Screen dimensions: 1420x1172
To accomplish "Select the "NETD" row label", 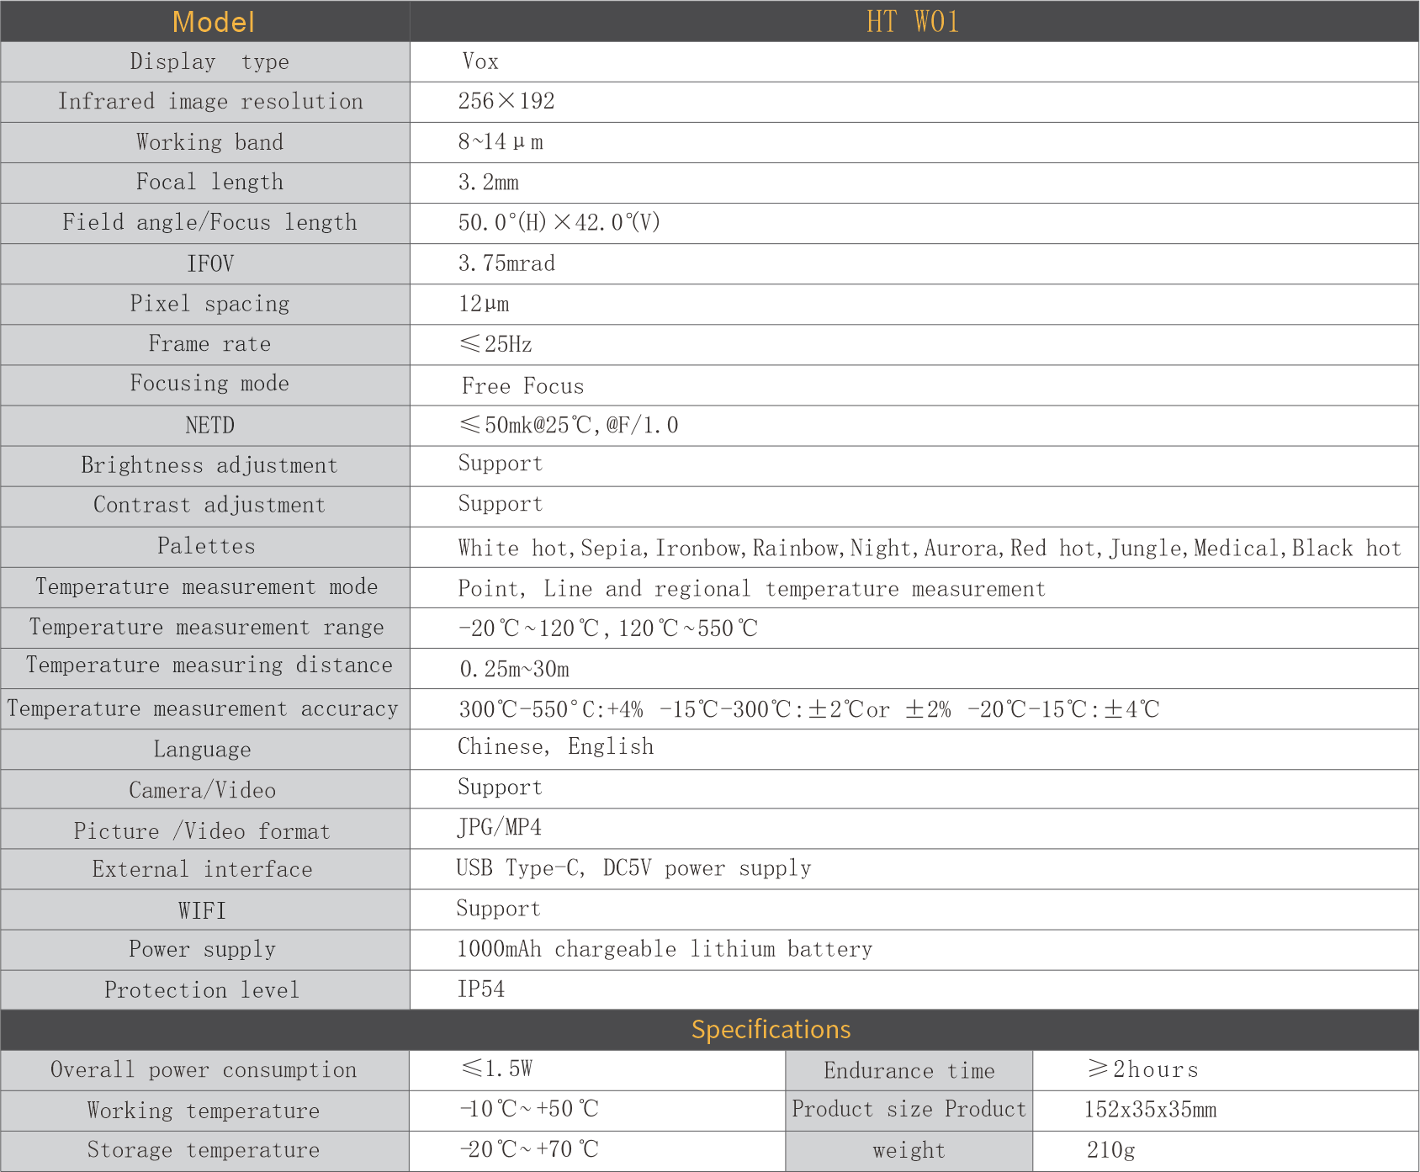I will tap(210, 426).
